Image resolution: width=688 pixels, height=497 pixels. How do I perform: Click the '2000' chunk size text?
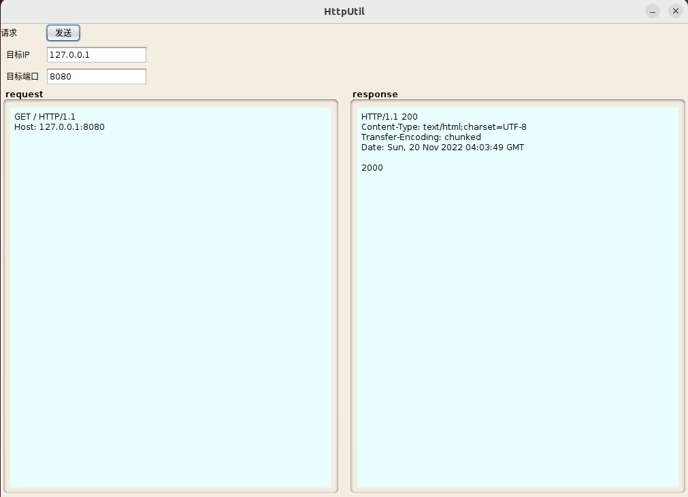(372, 168)
